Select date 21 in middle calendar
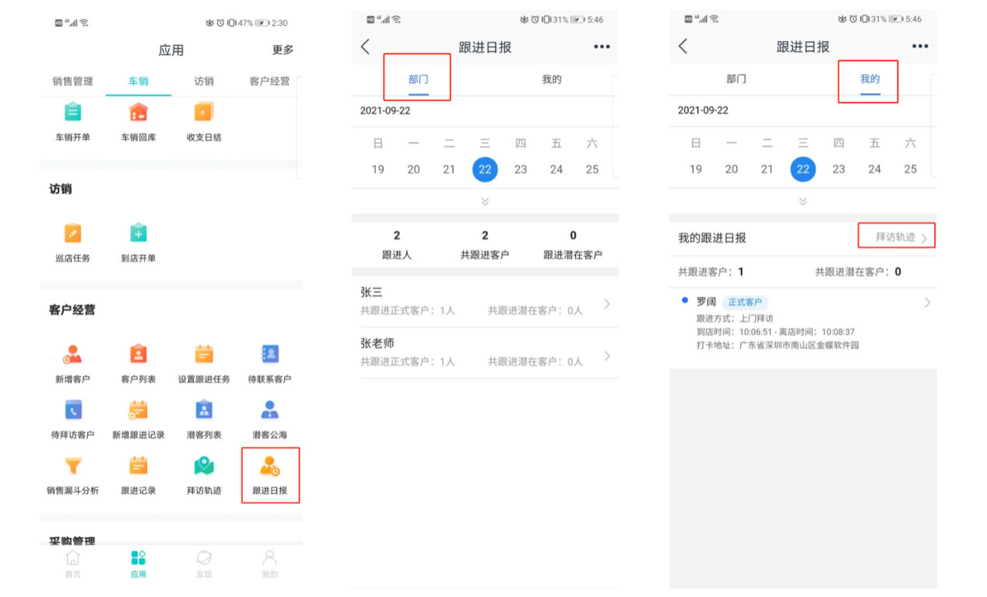This screenshot has height=597, width=987. tap(449, 169)
